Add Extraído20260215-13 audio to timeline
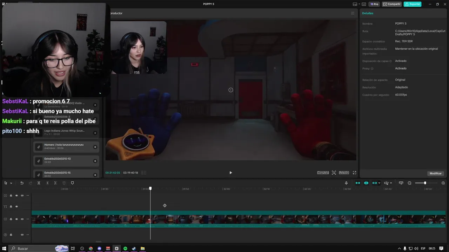Image resolution: width=449 pixels, height=252 pixels. pyautogui.click(x=95, y=161)
